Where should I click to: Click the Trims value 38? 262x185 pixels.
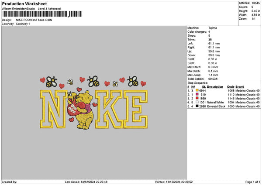coord(210,40)
